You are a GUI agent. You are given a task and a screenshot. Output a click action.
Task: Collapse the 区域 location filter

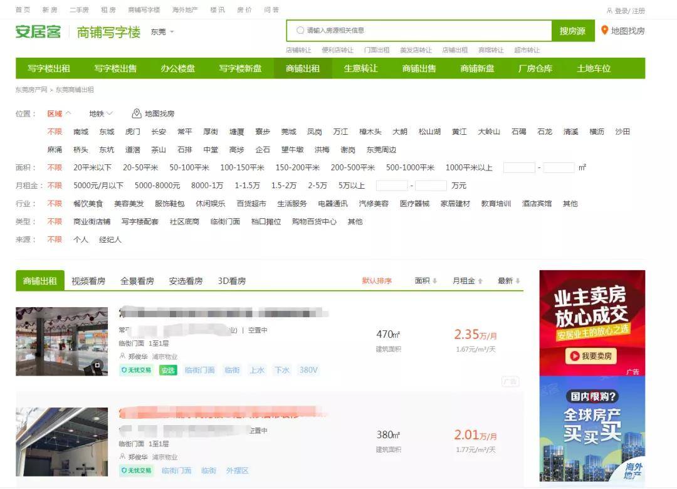(x=59, y=113)
